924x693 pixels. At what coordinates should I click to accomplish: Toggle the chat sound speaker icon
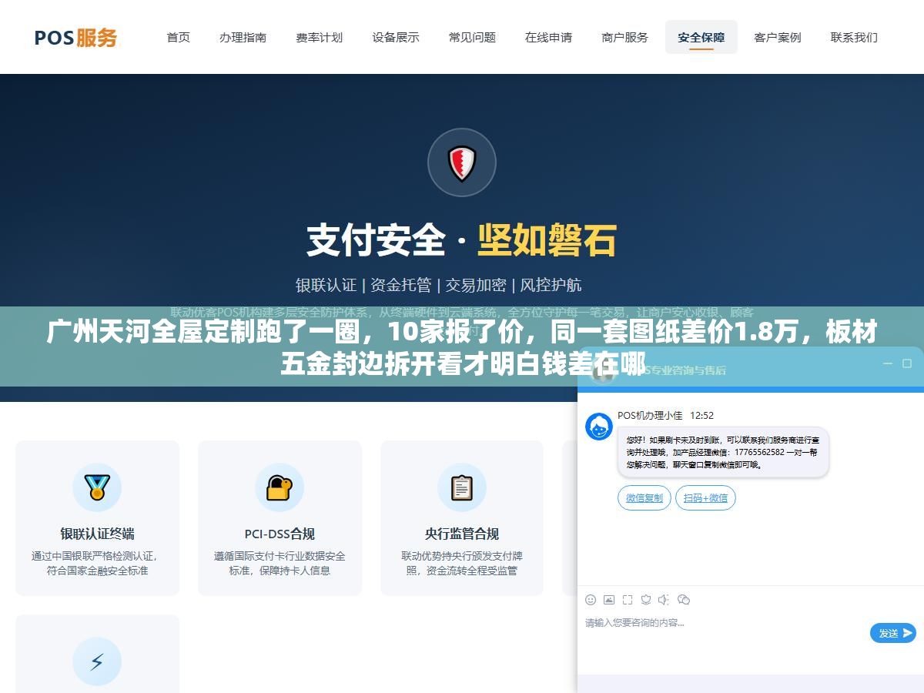(665, 599)
